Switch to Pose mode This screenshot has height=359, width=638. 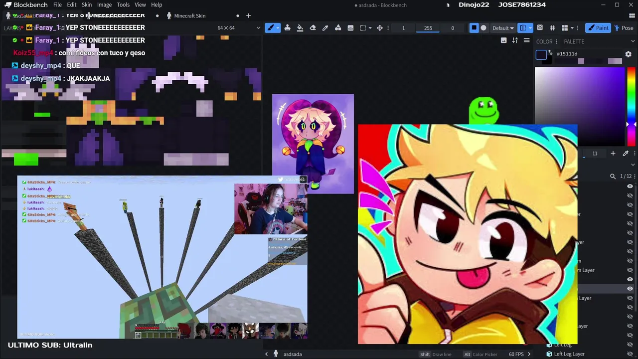[624, 28]
